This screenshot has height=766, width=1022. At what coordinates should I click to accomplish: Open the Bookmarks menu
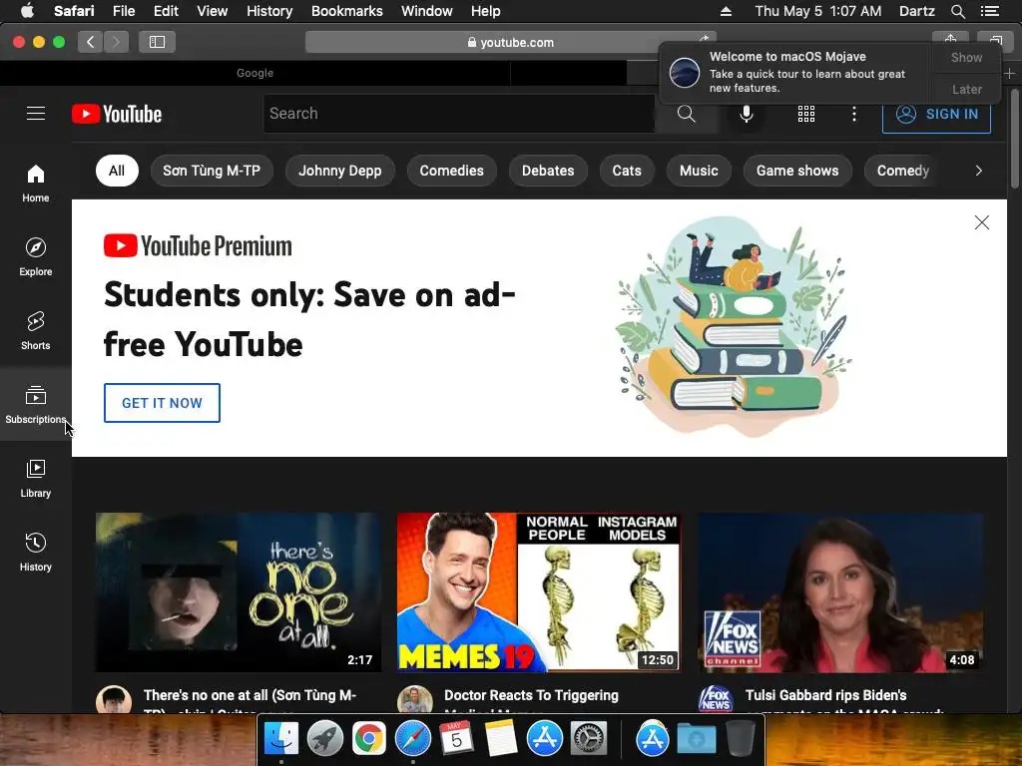click(x=346, y=11)
